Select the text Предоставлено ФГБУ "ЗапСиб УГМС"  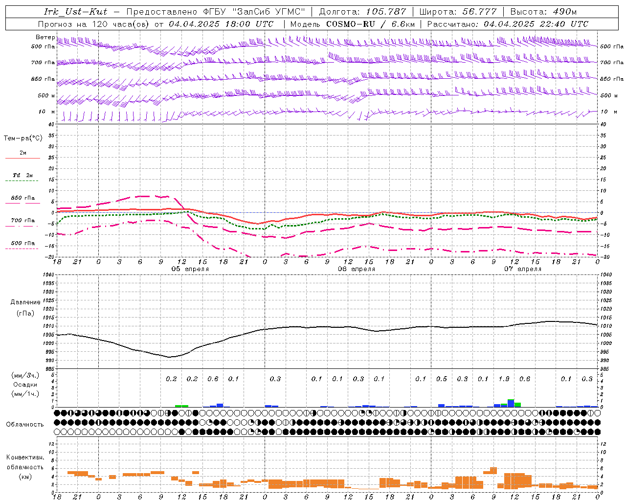[x=216, y=12]
